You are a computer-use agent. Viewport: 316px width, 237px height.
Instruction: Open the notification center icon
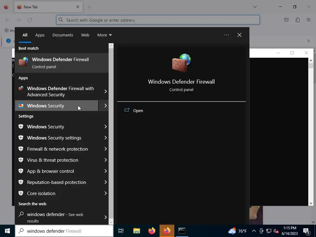point(306,231)
